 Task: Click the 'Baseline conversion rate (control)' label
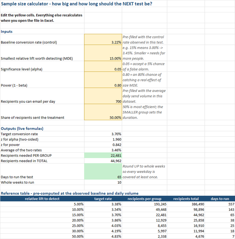(29, 42)
